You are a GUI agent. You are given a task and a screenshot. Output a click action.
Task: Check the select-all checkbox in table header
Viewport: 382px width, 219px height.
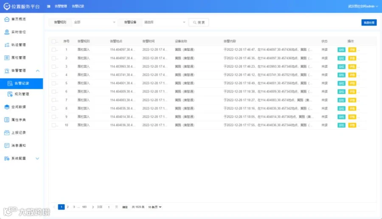(x=54, y=42)
